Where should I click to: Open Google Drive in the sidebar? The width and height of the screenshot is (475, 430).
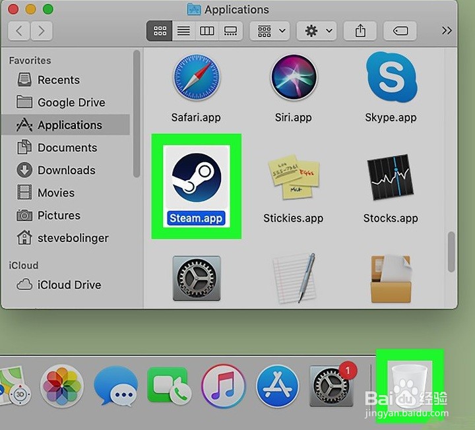tap(66, 102)
